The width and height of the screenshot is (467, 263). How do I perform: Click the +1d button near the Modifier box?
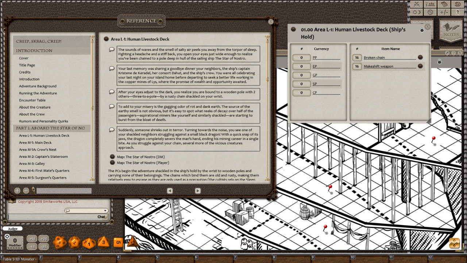(32, 239)
